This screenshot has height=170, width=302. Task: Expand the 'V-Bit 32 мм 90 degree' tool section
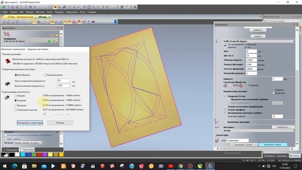point(294,41)
